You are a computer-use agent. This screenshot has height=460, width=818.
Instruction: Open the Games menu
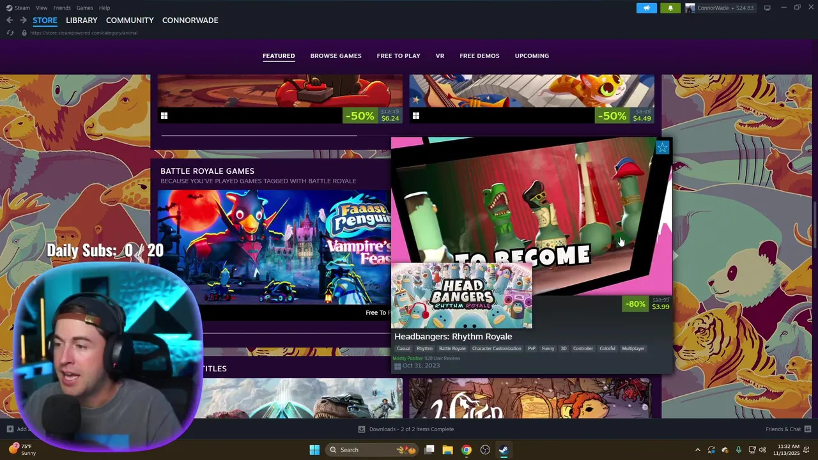click(84, 8)
